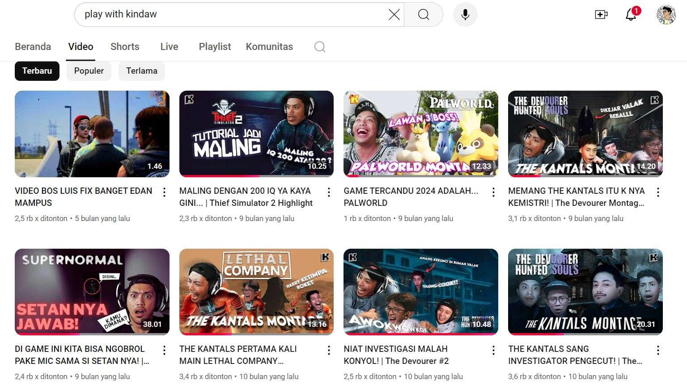Click text 3,1 rb x ditonton • 9 bulan yang lalu
Image resolution: width=687 pixels, height=384 pixels.
click(x=566, y=218)
